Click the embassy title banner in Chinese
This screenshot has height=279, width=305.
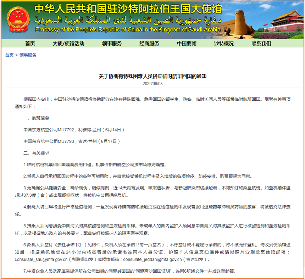coord(128,9)
